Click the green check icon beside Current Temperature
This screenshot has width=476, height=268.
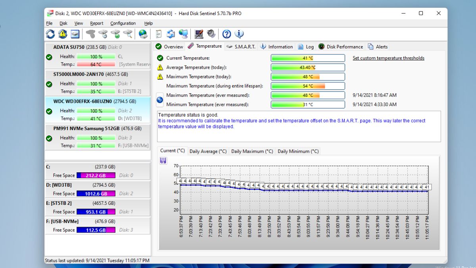pyautogui.click(x=160, y=58)
